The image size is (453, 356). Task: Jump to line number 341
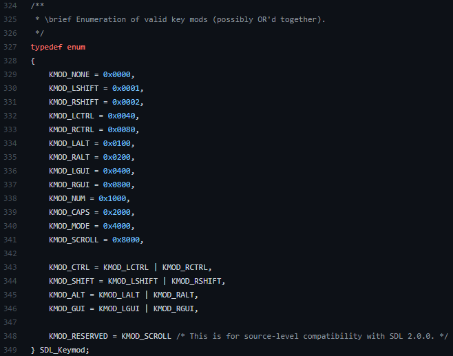[x=9, y=240]
